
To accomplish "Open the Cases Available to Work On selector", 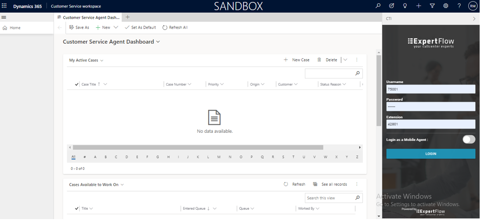I will point(96,184).
